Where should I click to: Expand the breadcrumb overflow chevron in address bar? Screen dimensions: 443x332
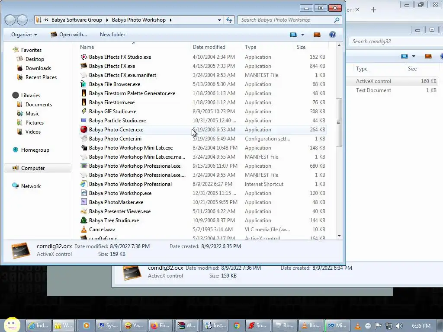point(46,20)
